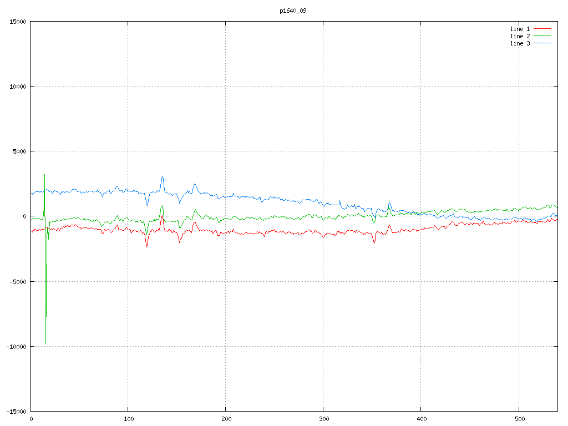The width and height of the screenshot is (568, 426).
Task: Click the highest blue line peak above 3000
Action: pos(162,176)
